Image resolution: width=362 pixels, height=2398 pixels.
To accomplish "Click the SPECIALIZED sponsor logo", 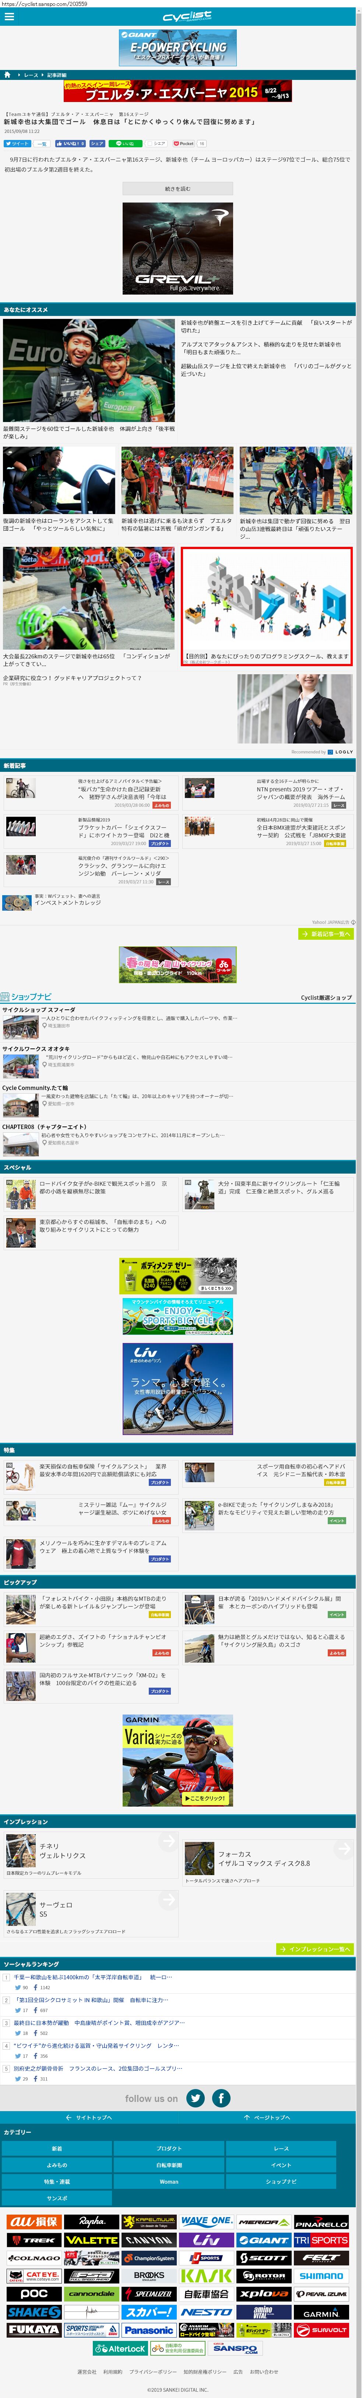I will click(149, 2294).
